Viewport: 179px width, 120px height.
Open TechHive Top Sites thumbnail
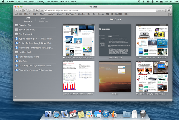(x=152, y=40)
